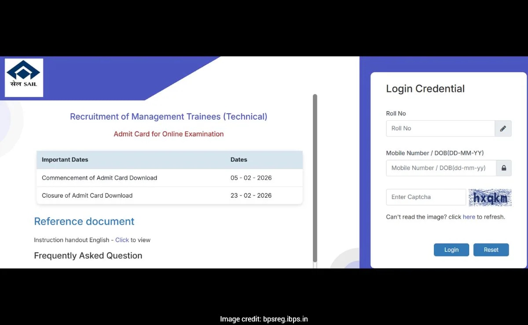The width and height of the screenshot is (528, 325).
Task: Refresh the captcha via the 'here' link
Action: [469, 217]
